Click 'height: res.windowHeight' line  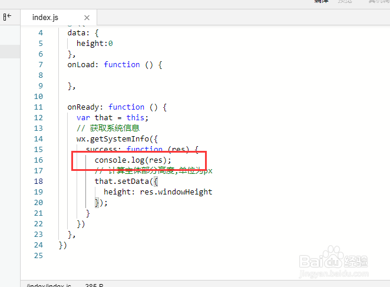158,192
